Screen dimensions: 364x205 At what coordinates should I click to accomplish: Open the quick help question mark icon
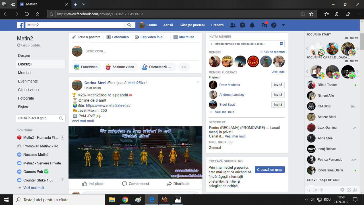coord(274,25)
